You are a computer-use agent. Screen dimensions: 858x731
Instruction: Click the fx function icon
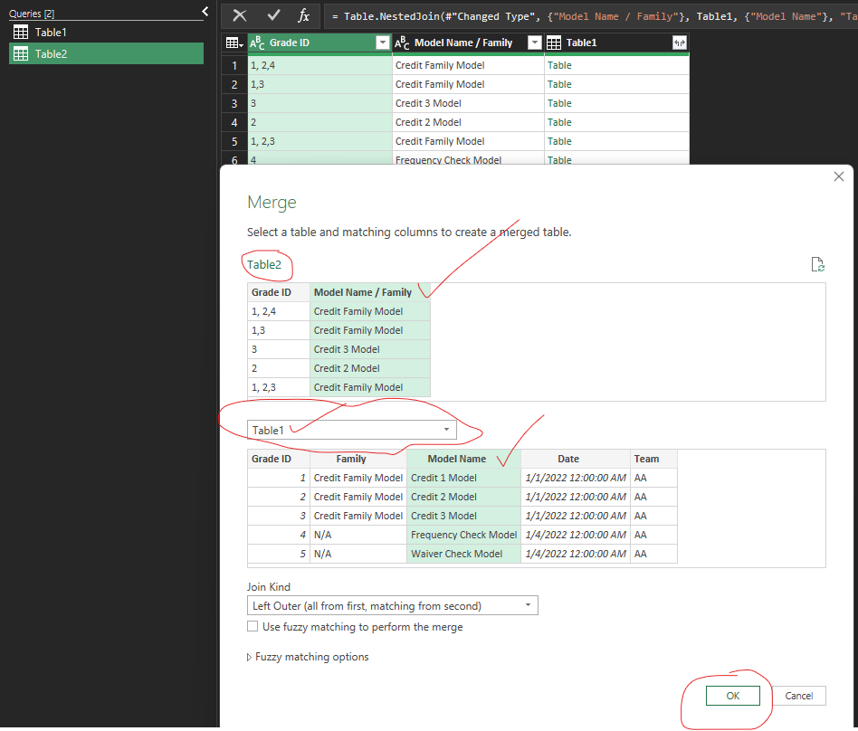point(304,15)
